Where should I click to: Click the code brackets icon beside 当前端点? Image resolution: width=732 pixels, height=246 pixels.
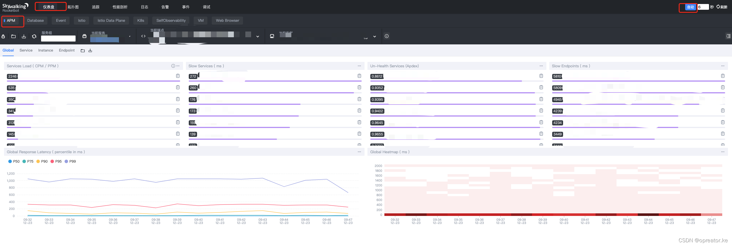click(143, 36)
